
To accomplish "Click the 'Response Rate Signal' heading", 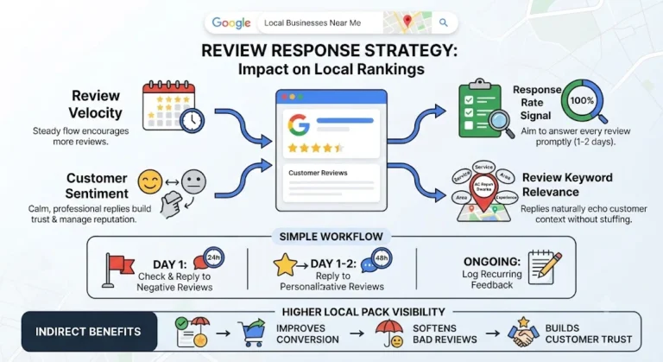I will point(537,103).
